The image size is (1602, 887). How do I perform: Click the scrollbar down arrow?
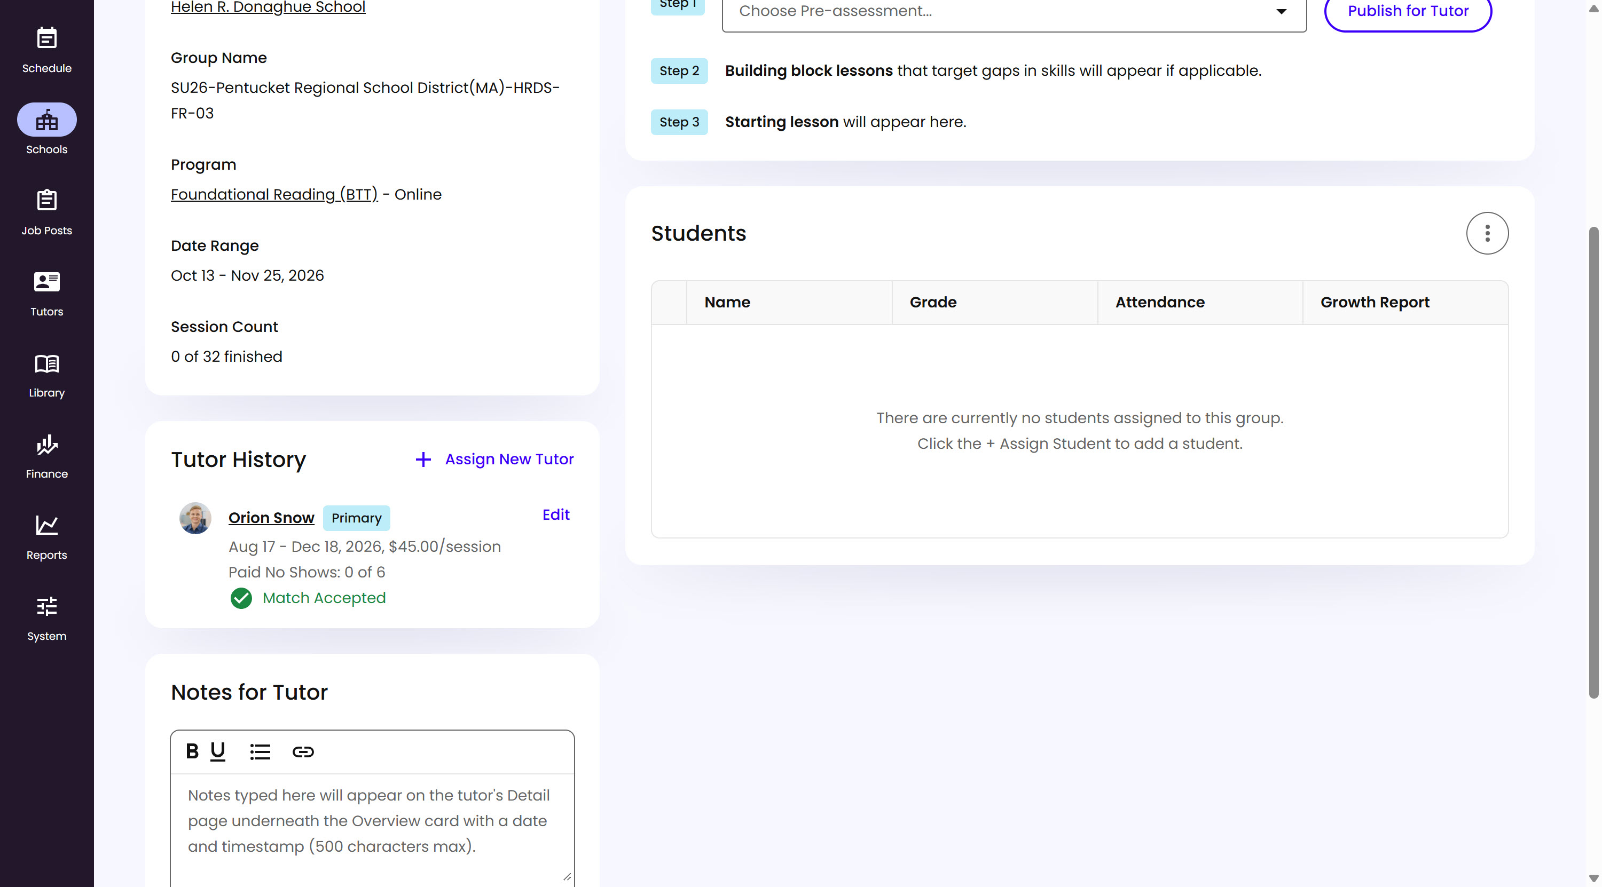[x=1593, y=878]
